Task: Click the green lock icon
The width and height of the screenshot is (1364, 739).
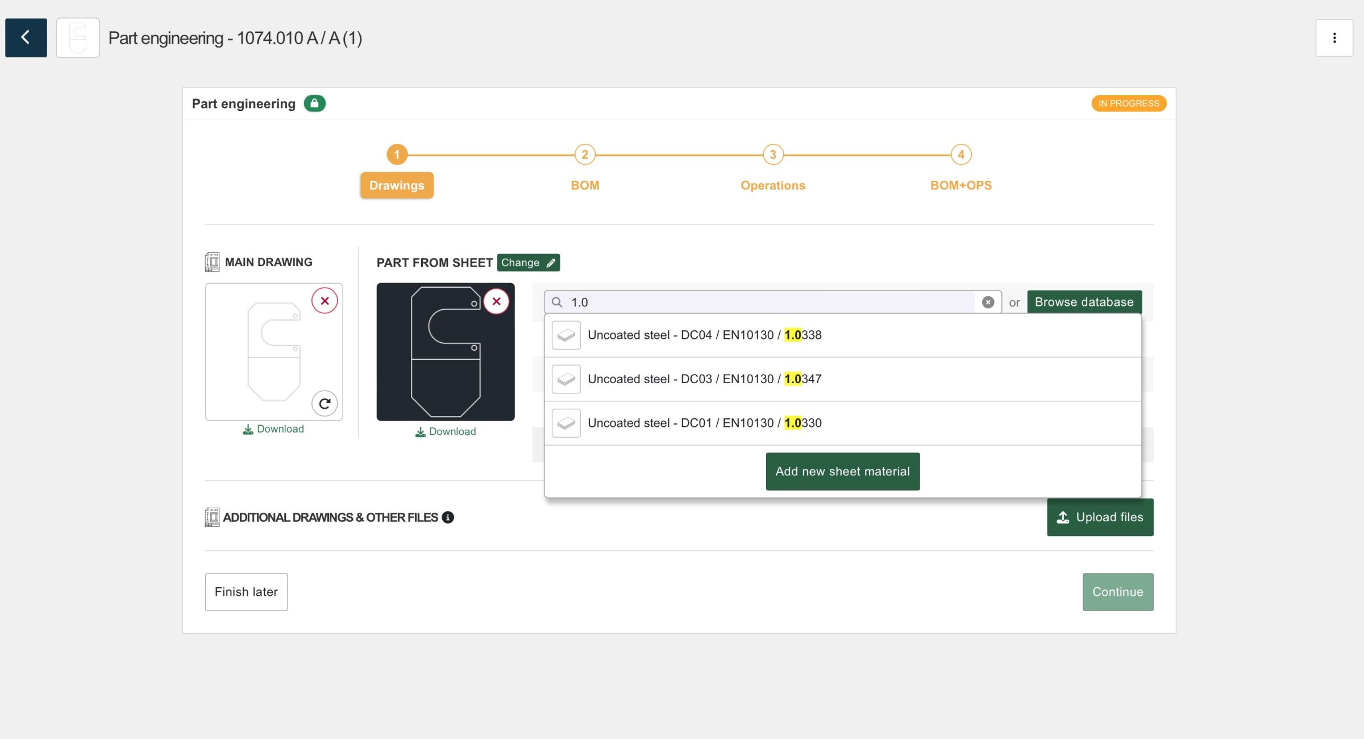Action: click(314, 103)
